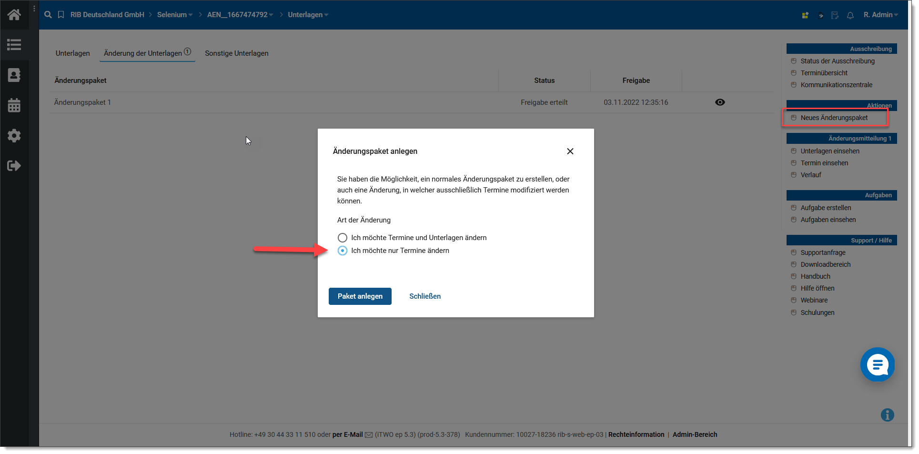Image resolution: width=919 pixels, height=454 pixels.
Task: Open the colored apps grid icon
Action: pos(805,15)
